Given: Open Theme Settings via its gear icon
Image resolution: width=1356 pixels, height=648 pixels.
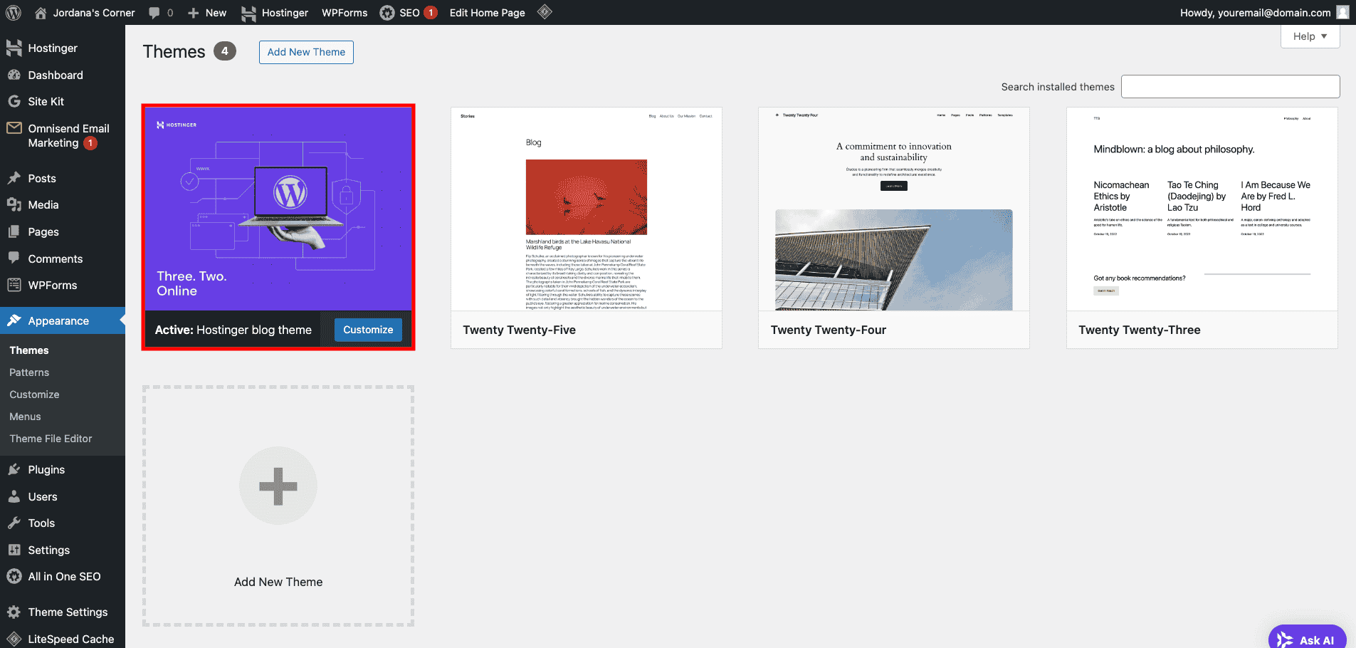Looking at the screenshot, I should pyautogui.click(x=15, y=612).
